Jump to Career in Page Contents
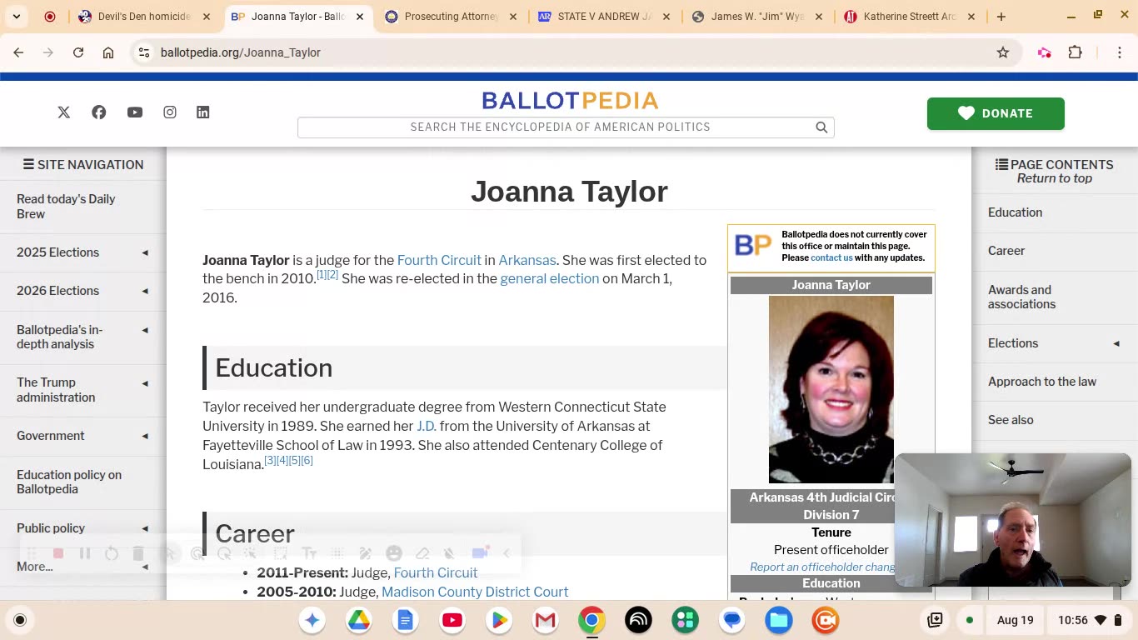This screenshot has height=640, width=1138. click(1006, 251)
